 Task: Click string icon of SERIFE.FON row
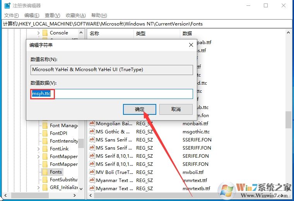point(92,156)
